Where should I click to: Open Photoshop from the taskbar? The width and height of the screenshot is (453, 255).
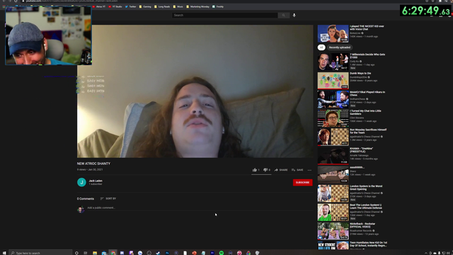click(167, 253)
